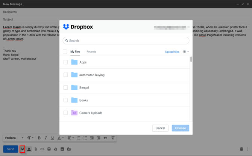This screenshot has height=156, width=252.
Task: Toggle the select-all checkbox beside My files
Action: (65, 52)
